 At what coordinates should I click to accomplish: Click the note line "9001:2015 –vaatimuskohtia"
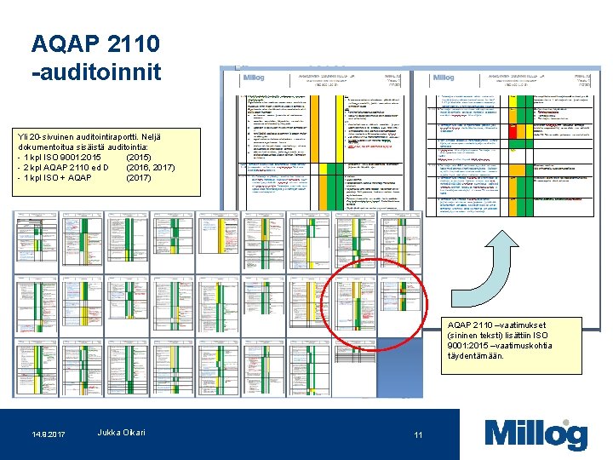click(x=500, y=345)
